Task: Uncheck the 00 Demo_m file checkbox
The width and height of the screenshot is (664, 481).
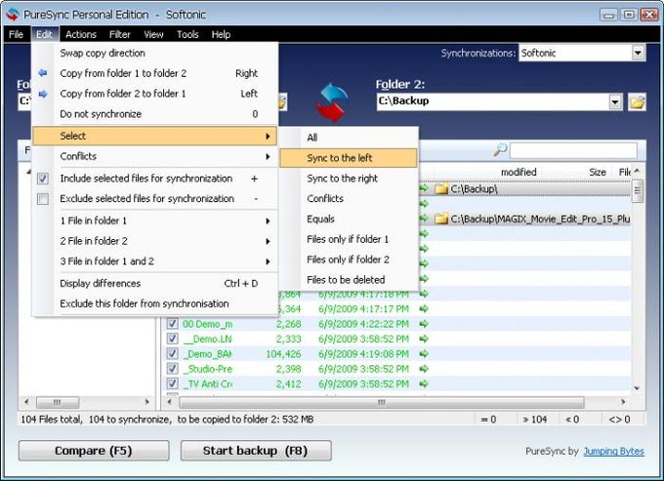Action: 172,324
